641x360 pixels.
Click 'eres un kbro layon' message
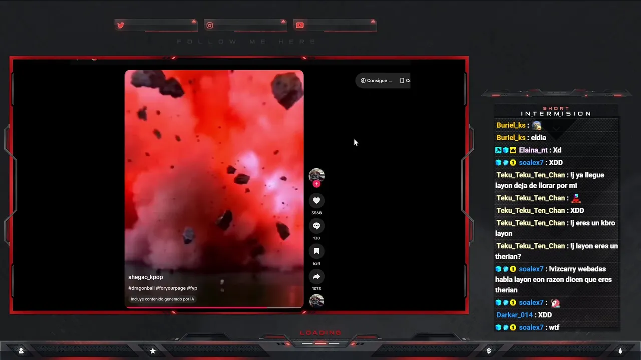click(556, 228)
